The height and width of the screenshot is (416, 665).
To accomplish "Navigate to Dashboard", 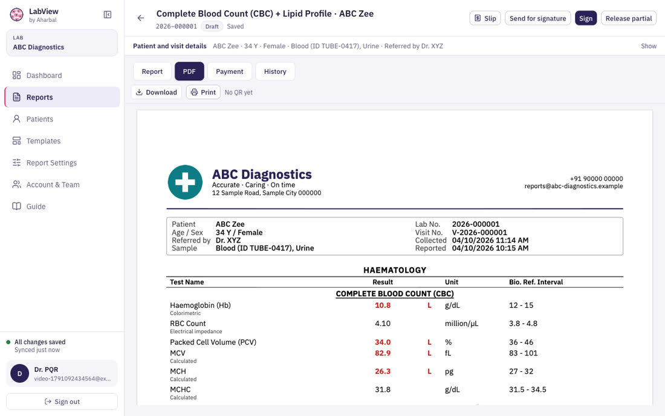I will tap(62, 76).
